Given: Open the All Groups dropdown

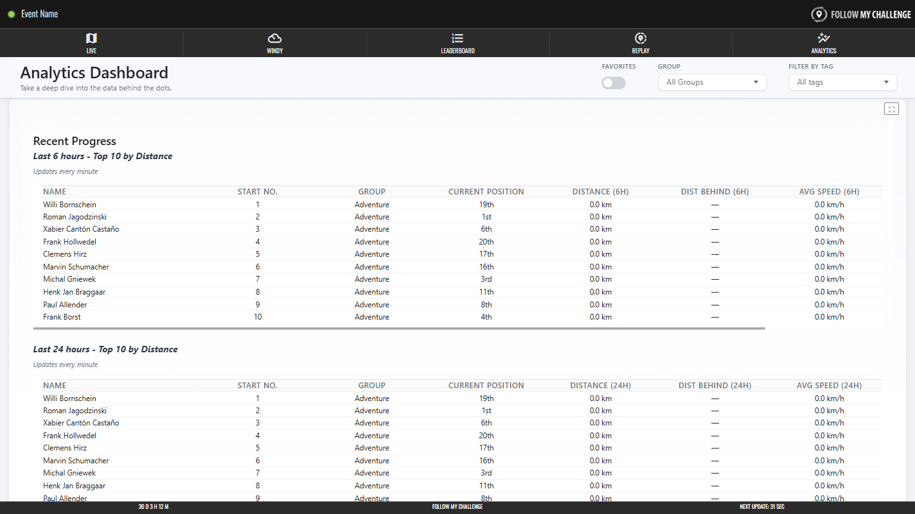Looking at the screenshot, I should [712, 82].
